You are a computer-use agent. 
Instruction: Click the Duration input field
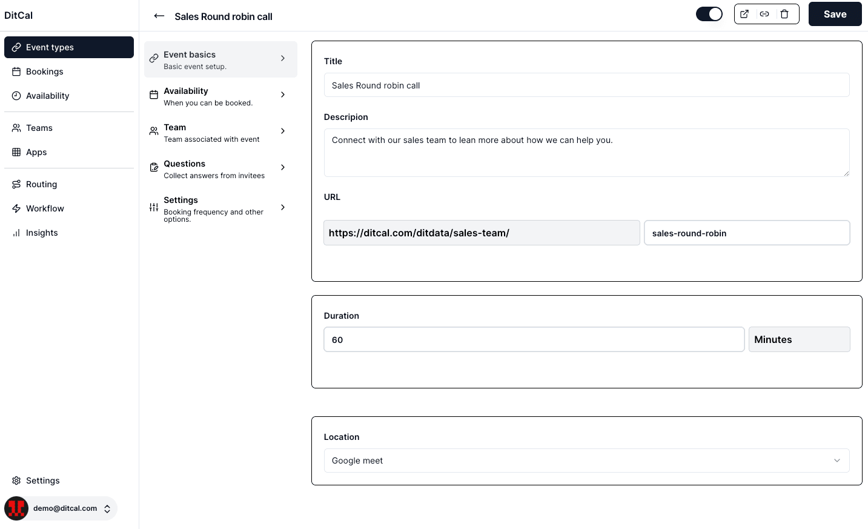533,340
